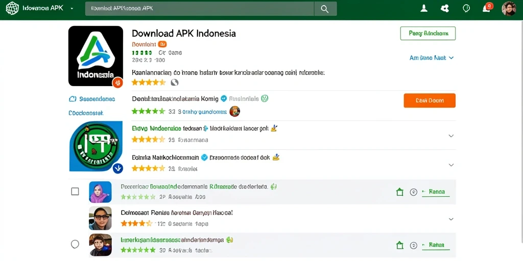Click the orange badge on the Indonesia app icon
The width and height of the screenshot is (523, 261).
[117, 82]
